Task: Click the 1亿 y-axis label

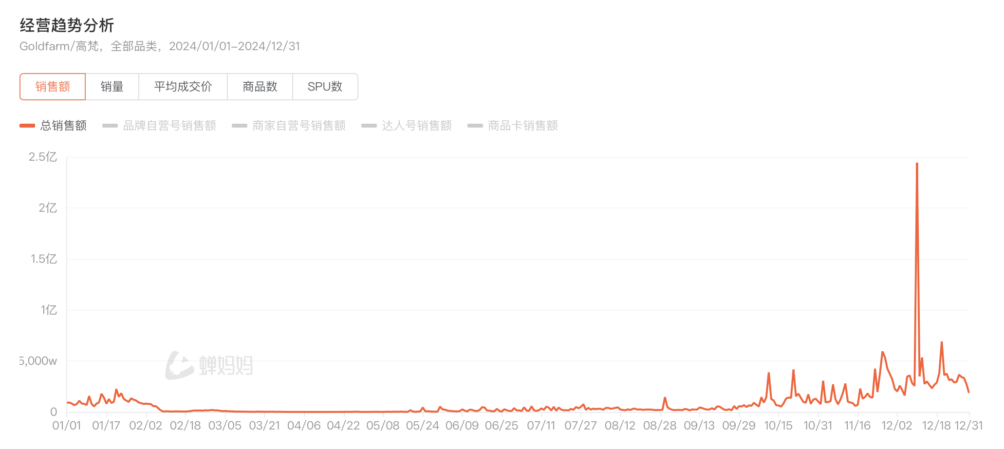Action: (49, 310)
